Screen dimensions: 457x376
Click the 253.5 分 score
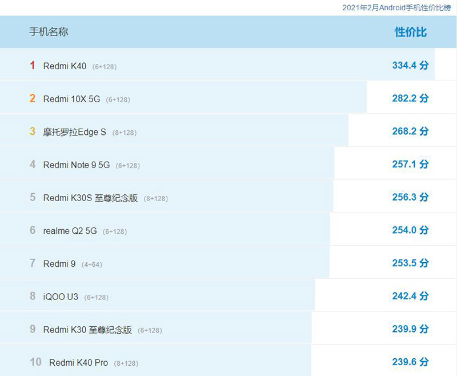tap(410, 263)
